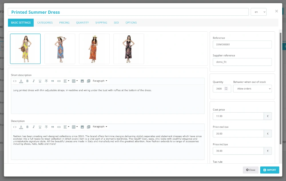Image resolution: width=286 pixels, height=181 pixels.
Task: Apply bold formatting in Short description editor
Action: [27, 81]
